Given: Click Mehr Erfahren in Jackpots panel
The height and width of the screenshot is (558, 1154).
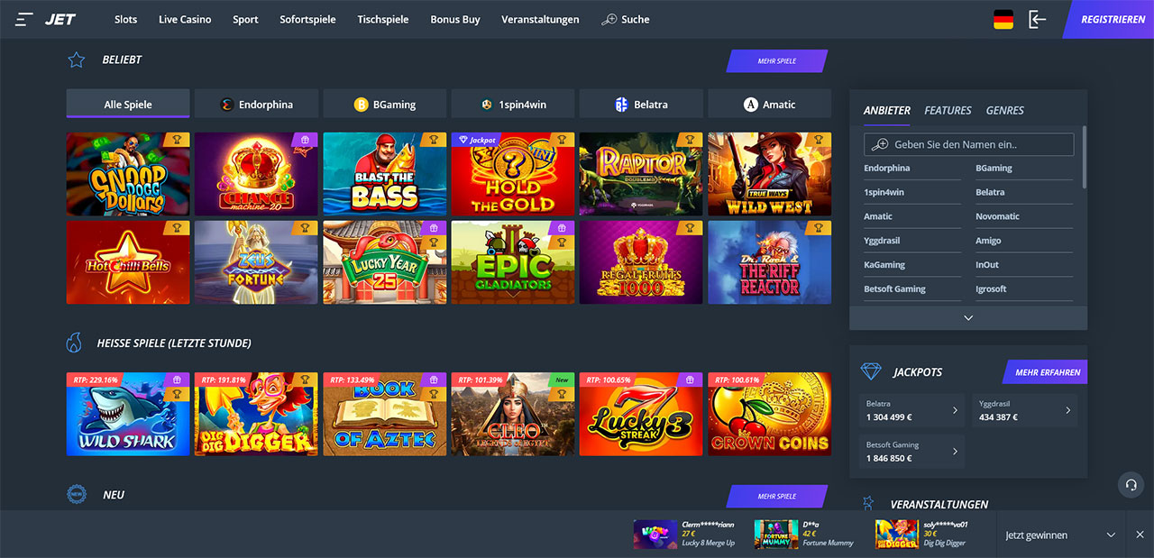Looking at the screenshot, I should pos(1046,372).
